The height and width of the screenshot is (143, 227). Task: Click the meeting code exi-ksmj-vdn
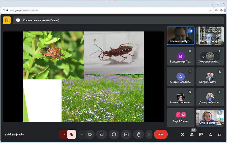click(x=14, y=134)
